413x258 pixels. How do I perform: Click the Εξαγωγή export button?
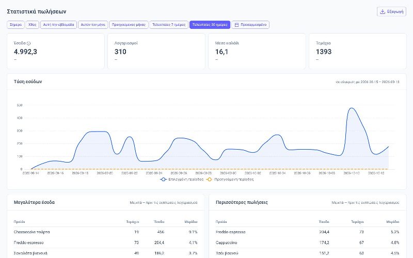coord(392,11)
